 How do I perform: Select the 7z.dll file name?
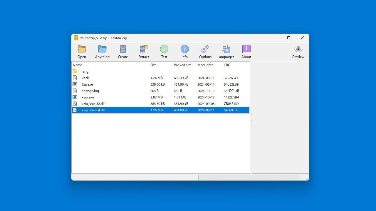pos(85,78)
